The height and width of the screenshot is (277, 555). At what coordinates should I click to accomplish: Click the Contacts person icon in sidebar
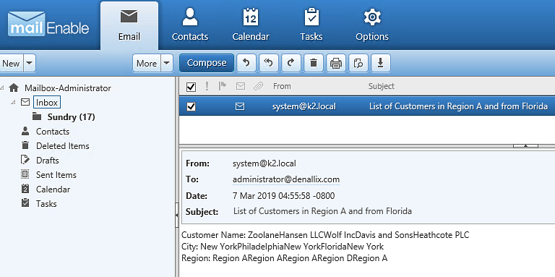(x=25, y=131)
